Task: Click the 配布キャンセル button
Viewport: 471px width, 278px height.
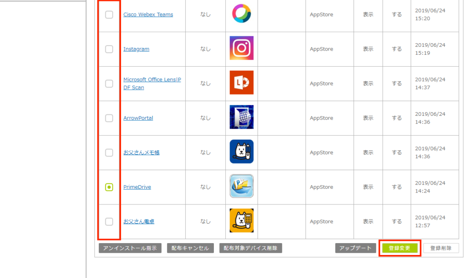Action: coord(190,248)
